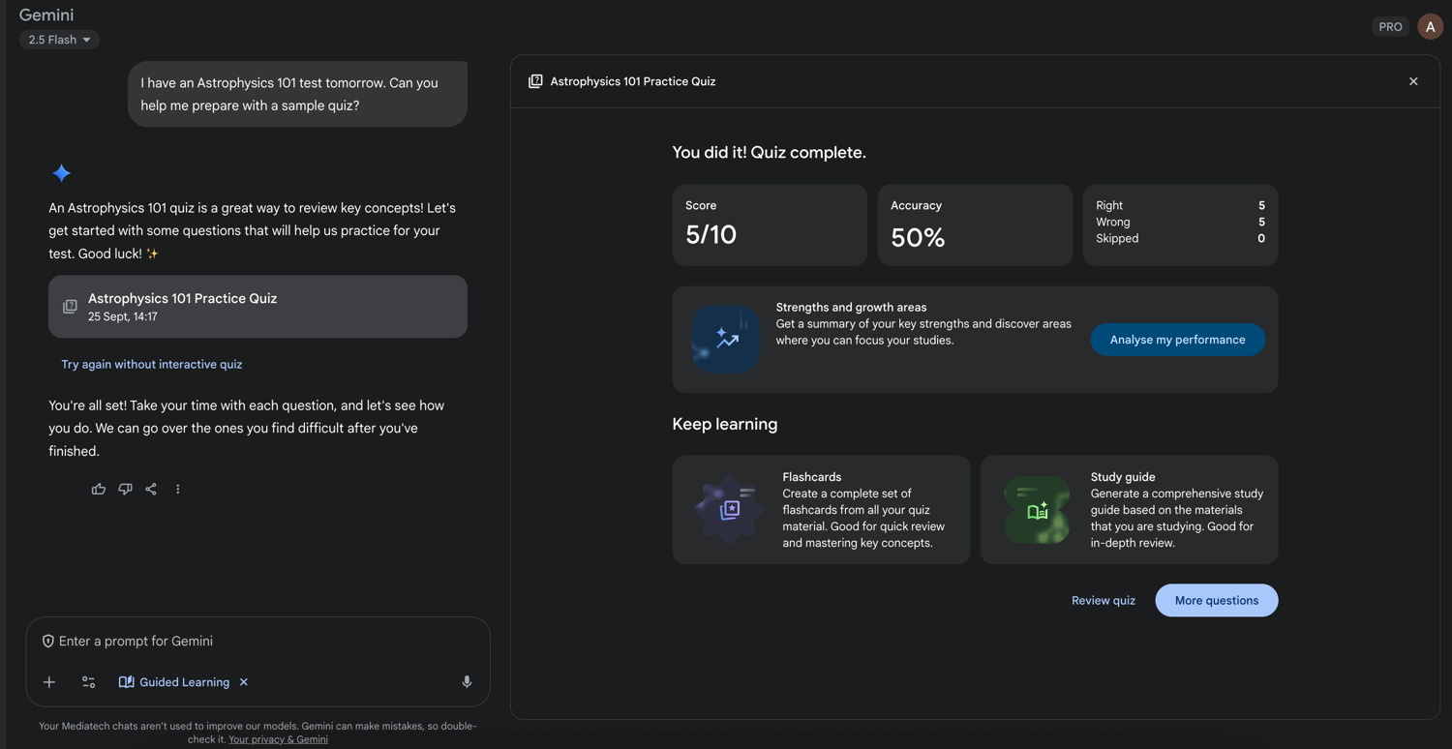Click the quiz icon beside the panel title

coord(535,81)
